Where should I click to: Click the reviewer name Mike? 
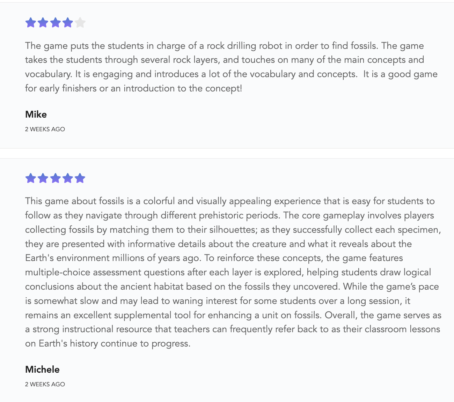click(x=36, y=114)
